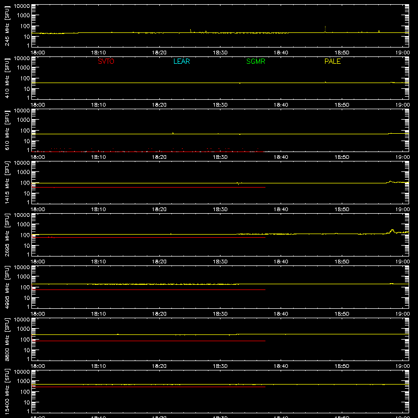Click 18:50 tick under the 610 MHz panel

coord(342,157)
